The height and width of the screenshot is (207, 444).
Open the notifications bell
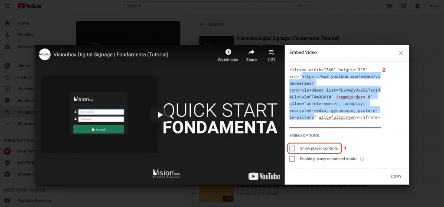tap(418, 6)
